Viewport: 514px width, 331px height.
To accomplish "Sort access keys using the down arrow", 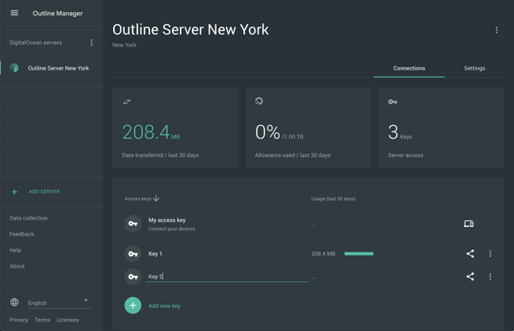I will pyautogui.click(x=157, y=199).
